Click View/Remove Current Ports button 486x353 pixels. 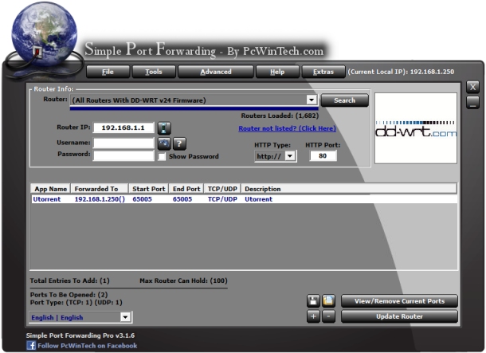pyautogui.click(x=399, y=301)
